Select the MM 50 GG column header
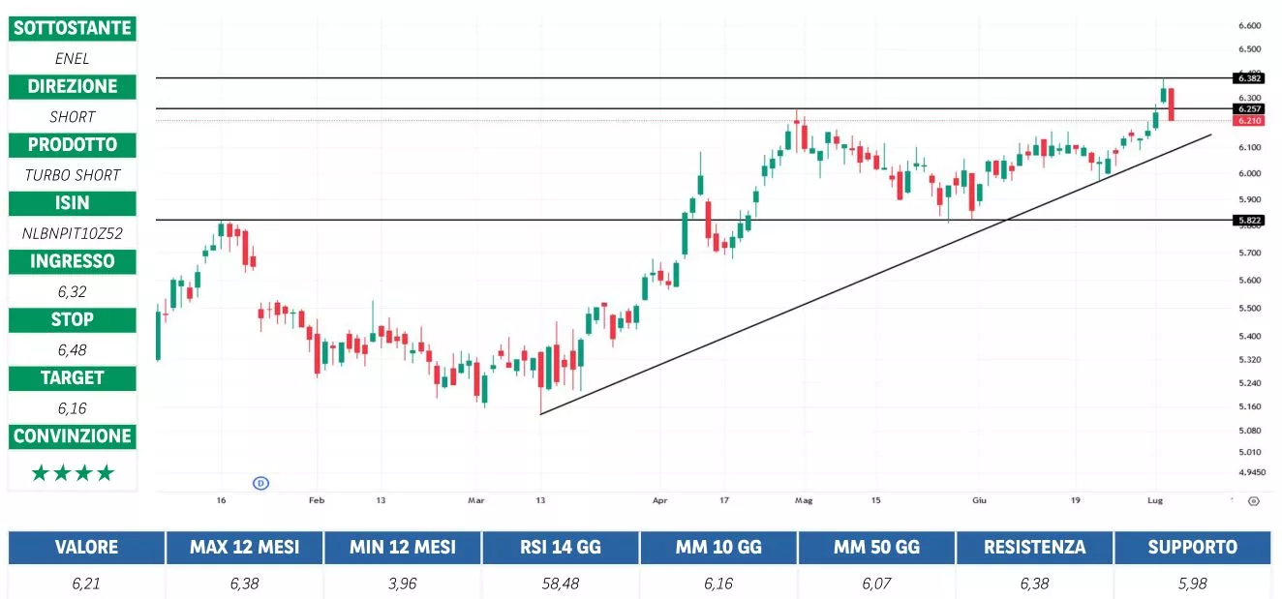Image resolution: width=1282 pixels, height=599 pixels. (875, 547)
